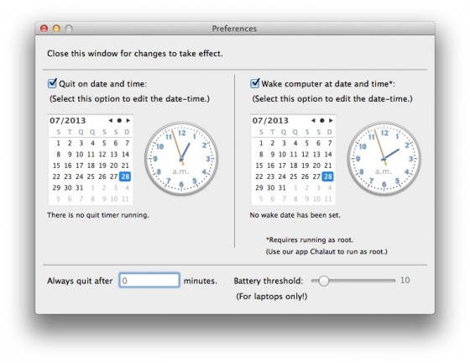Go to previous month in quit calendar
Viewport: 470px width, 363px height.
[111, 120]
